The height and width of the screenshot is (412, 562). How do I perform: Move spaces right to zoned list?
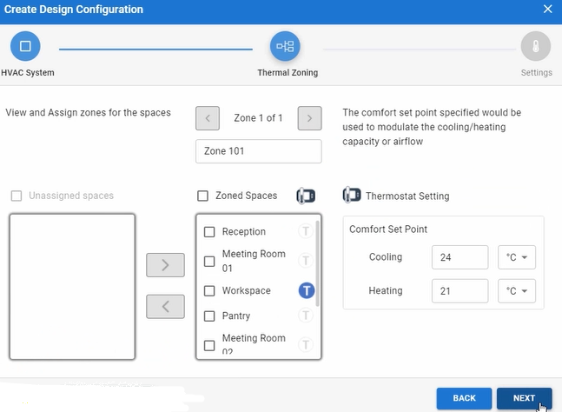pos(166,264)
